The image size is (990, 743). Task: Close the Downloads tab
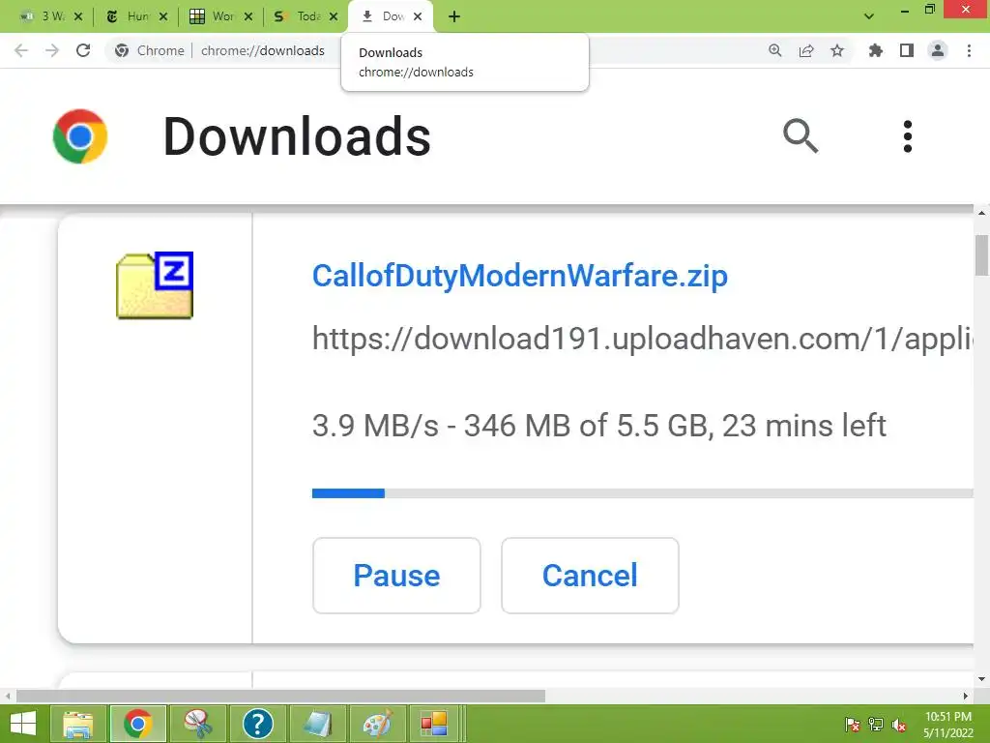(418, 16)
